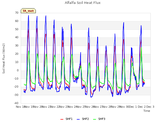Click the x-axis date label Nov 28

[x=107, y=107]
